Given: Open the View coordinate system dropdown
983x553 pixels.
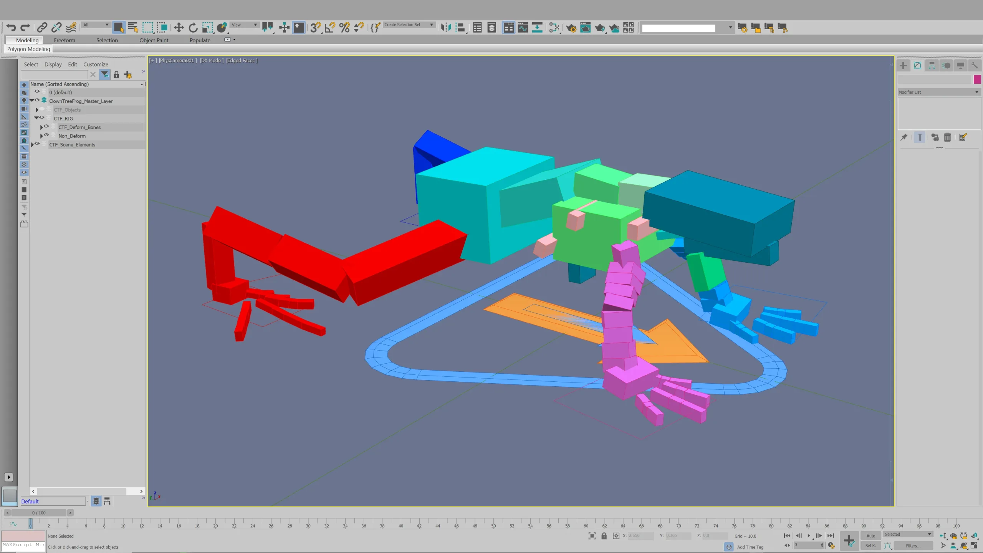Looking at the screenshot, I should (244, 25).
